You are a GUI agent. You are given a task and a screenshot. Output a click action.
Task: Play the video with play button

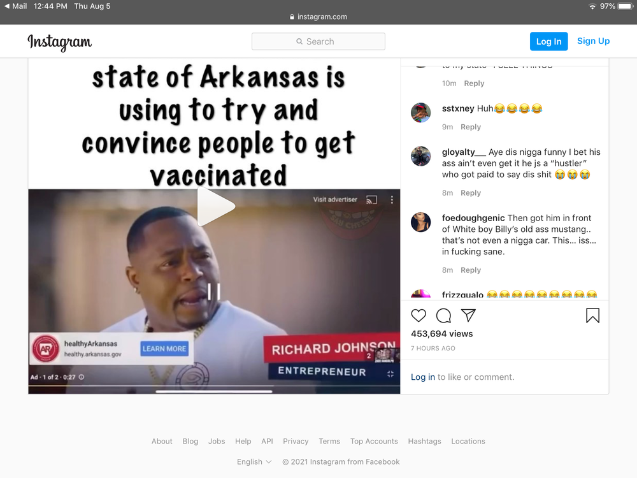(216, 207)
